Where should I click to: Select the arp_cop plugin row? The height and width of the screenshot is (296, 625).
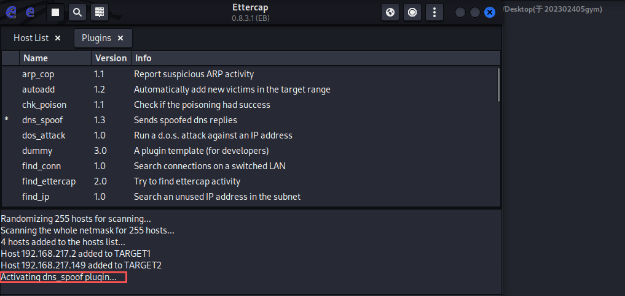coord(38,74)
